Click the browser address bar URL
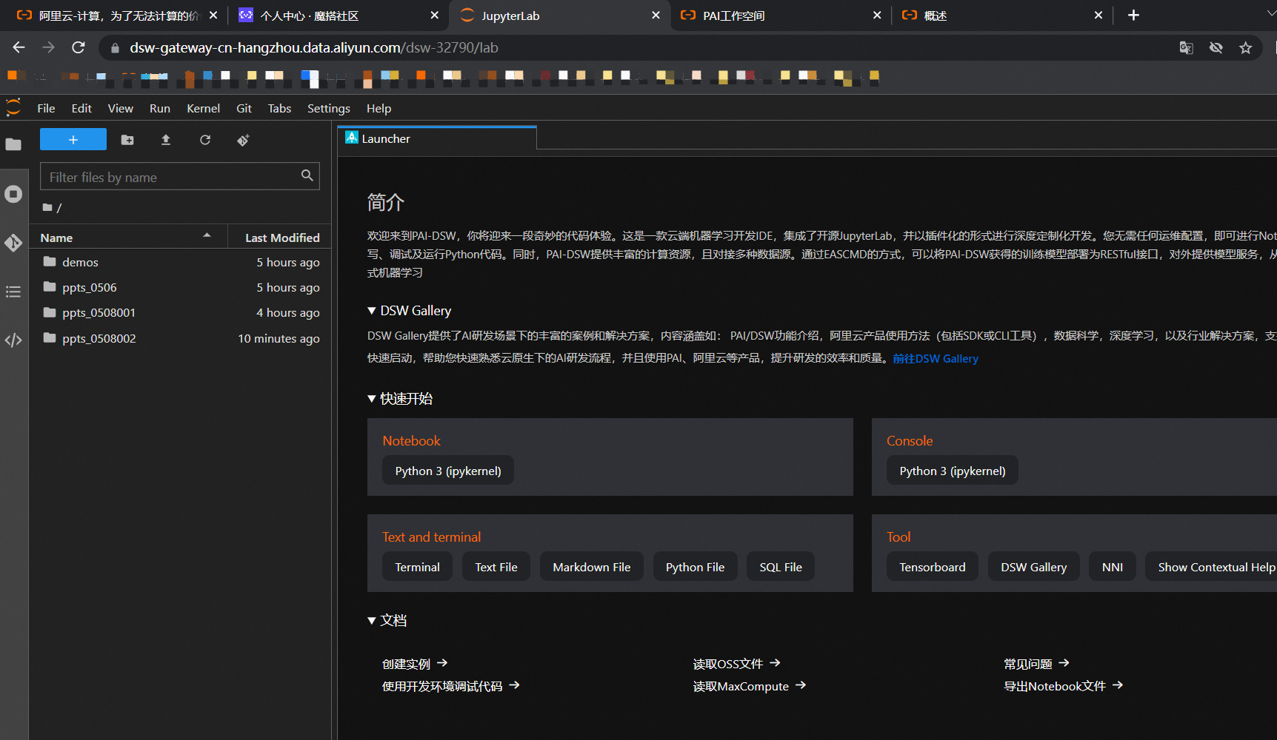This screenshot has height=740, width=1277. click(x=314, y=48)
